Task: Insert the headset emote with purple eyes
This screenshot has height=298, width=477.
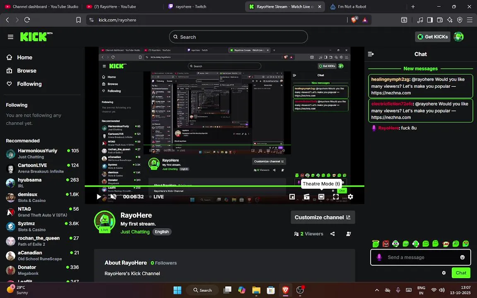Action: click(x=395, y=243)
